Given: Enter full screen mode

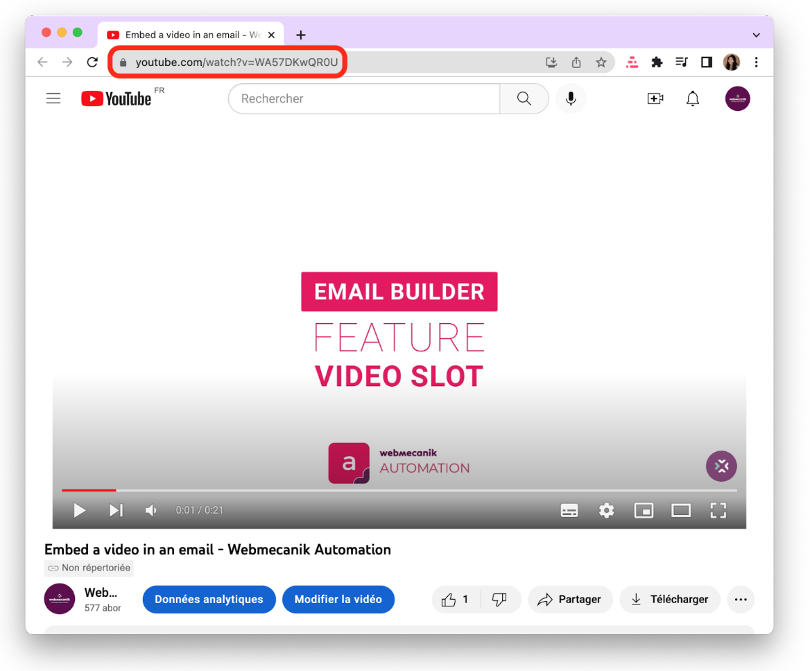Looking at the screenshot, I should (718, 510).
